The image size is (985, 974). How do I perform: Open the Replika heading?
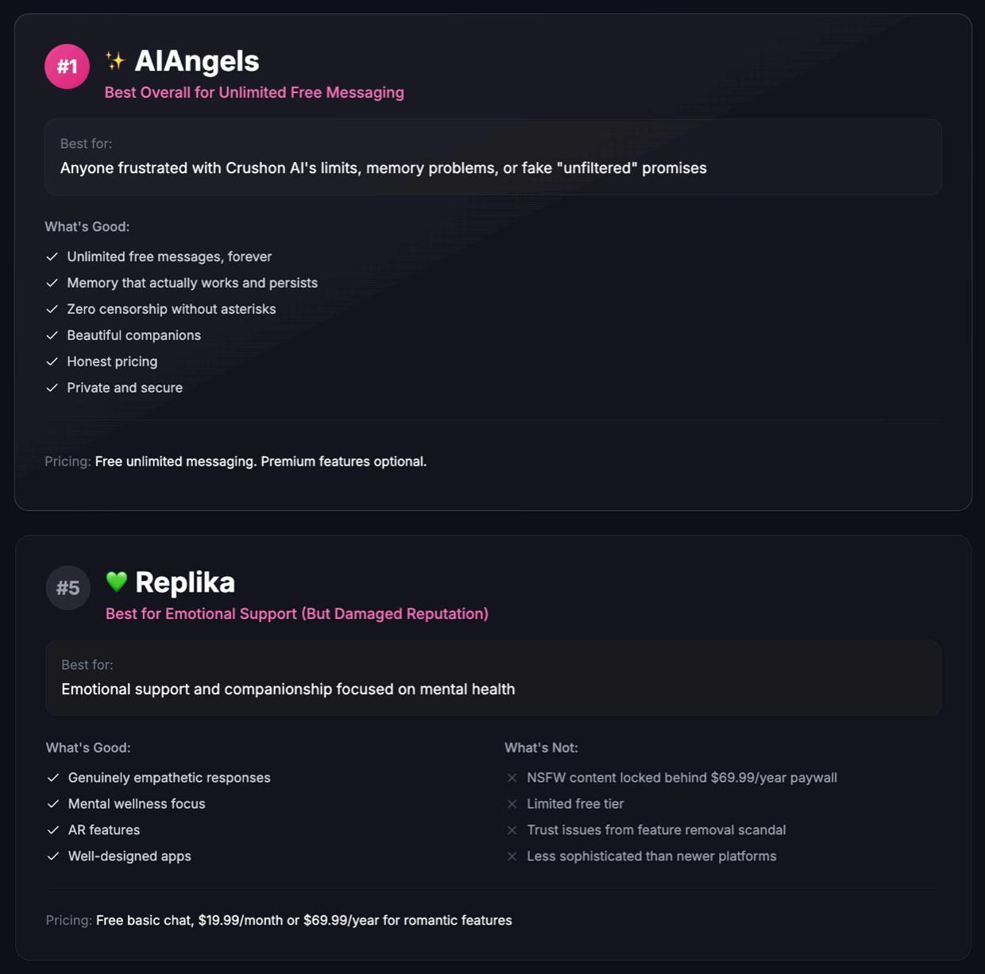[185, 582]
